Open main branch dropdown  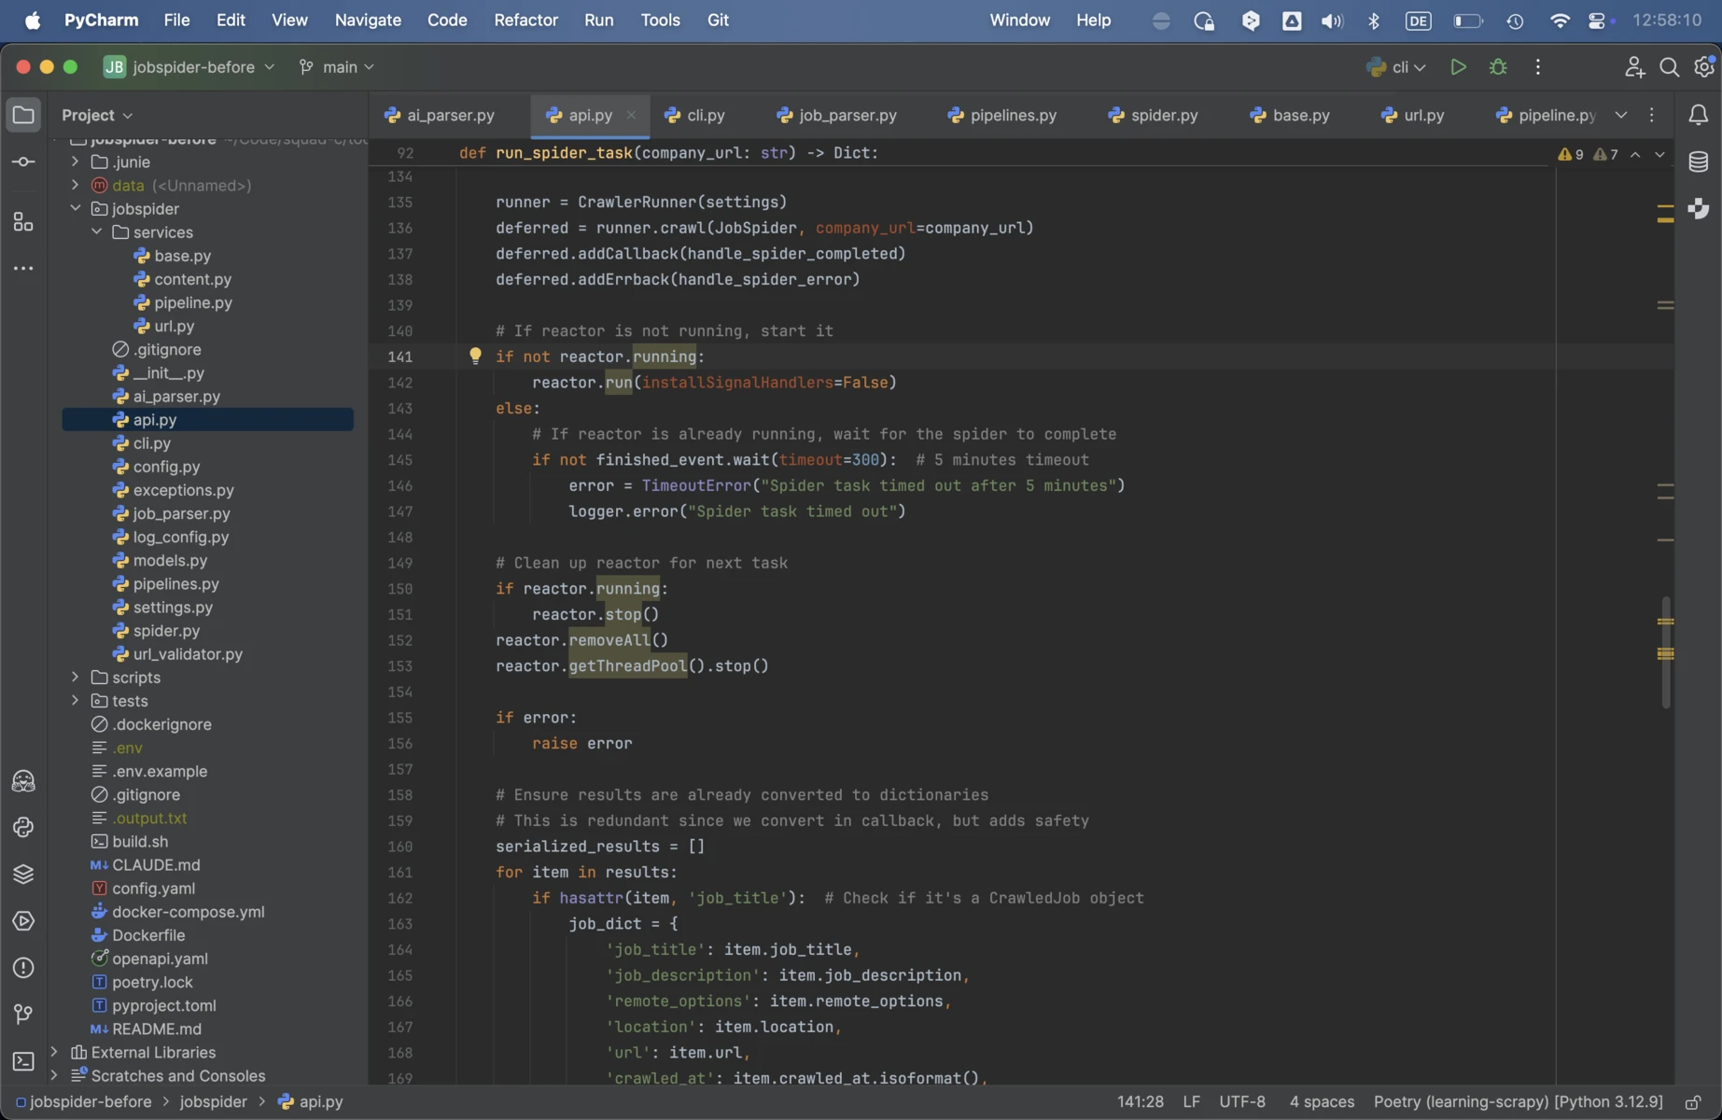(337, 67)
